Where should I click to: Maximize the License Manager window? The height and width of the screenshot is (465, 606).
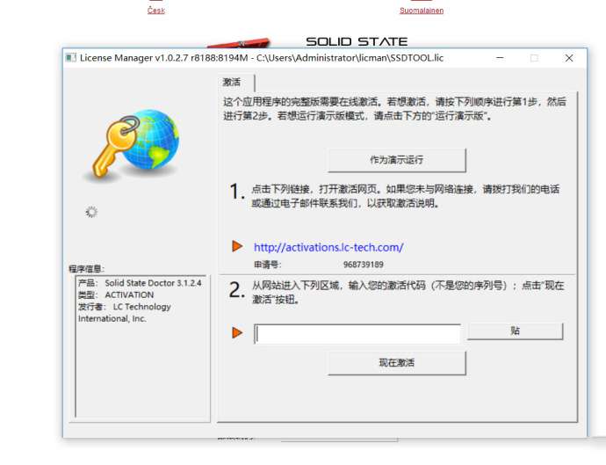533,58
